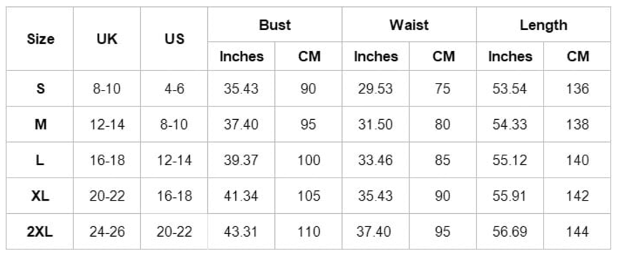Image resolution: width=619 pixels, height=257 pixels.
Task: Click UK size 8-10 cell
Action: point(107,88)
